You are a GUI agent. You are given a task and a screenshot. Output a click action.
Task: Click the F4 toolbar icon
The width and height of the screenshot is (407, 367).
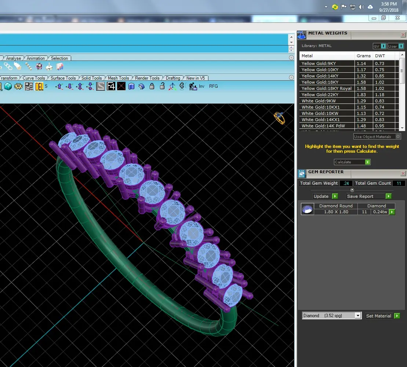coord(111,86)
